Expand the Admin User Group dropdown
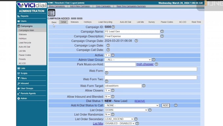 point(128,60)
